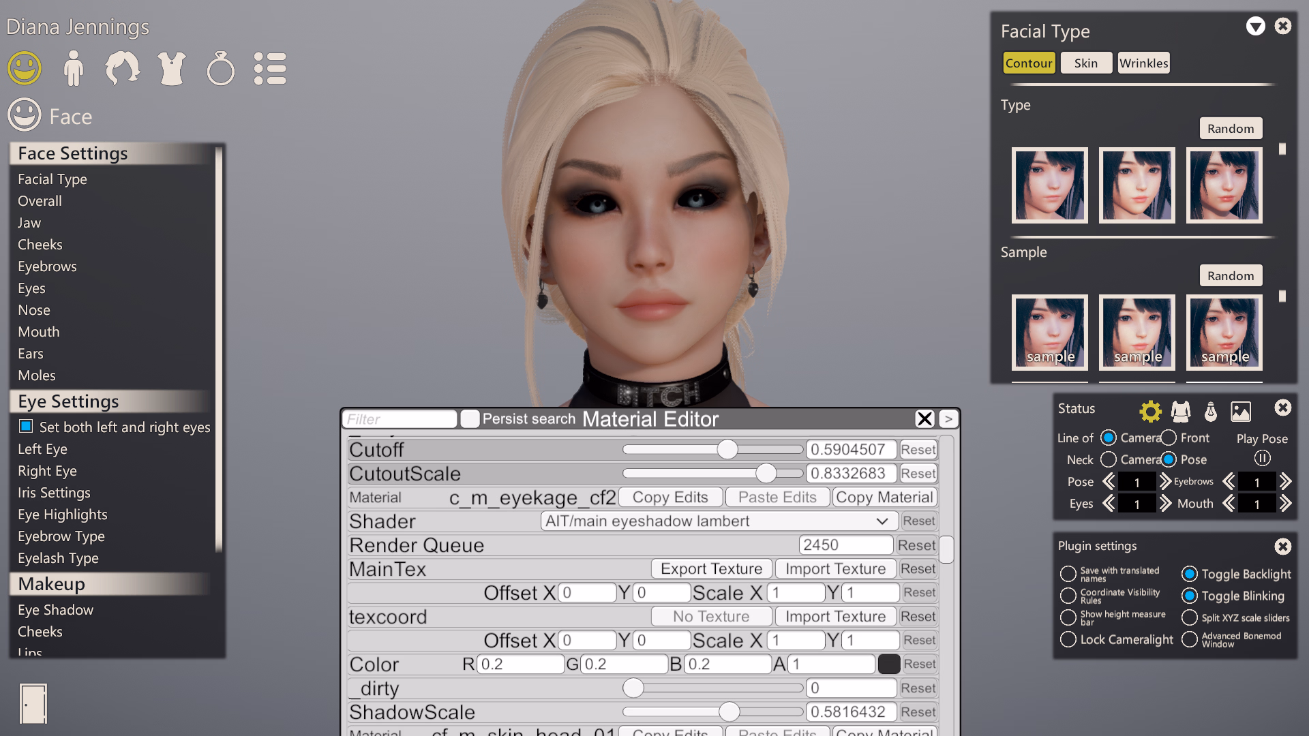Enable the Persist search checkbox
Screen dimensions: 1309x736
tap(470, 418)
